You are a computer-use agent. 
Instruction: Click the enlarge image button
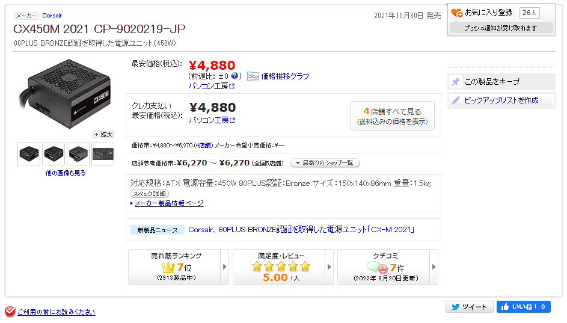103,134
